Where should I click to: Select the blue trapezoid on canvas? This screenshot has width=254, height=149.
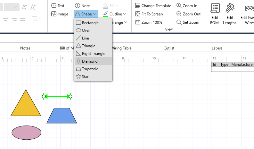tap(61, 116)
